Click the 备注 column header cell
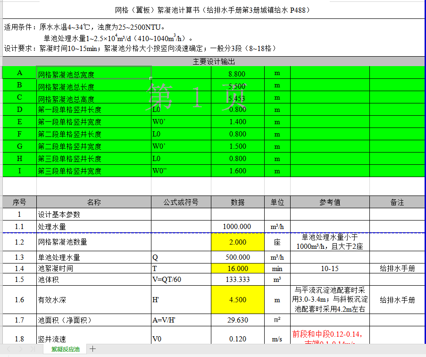This screenshot has height=357, width=426. click(397, 202)
